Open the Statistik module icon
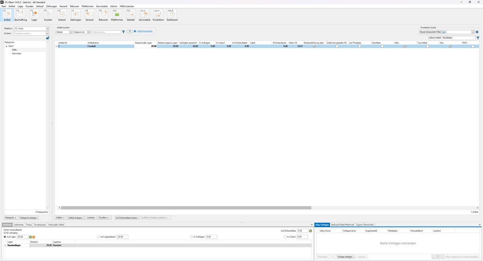 point(130,15)
